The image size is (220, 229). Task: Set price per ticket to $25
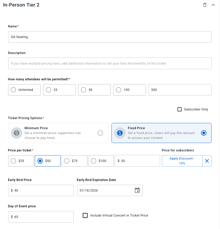(13, 161)
